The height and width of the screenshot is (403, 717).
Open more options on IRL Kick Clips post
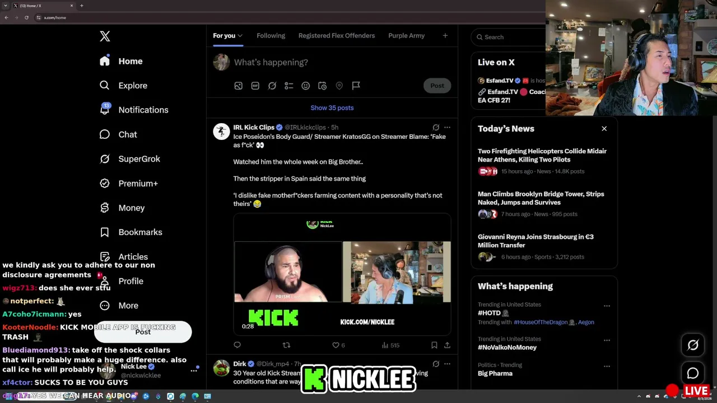coord(447,128)
